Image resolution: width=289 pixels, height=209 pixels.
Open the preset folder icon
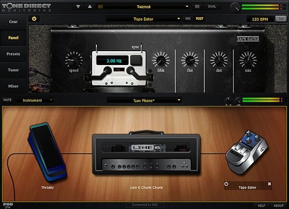click(x=197, y=7)
